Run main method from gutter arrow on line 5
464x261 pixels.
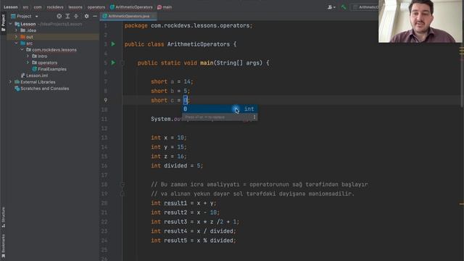click(x=113, y=63)
